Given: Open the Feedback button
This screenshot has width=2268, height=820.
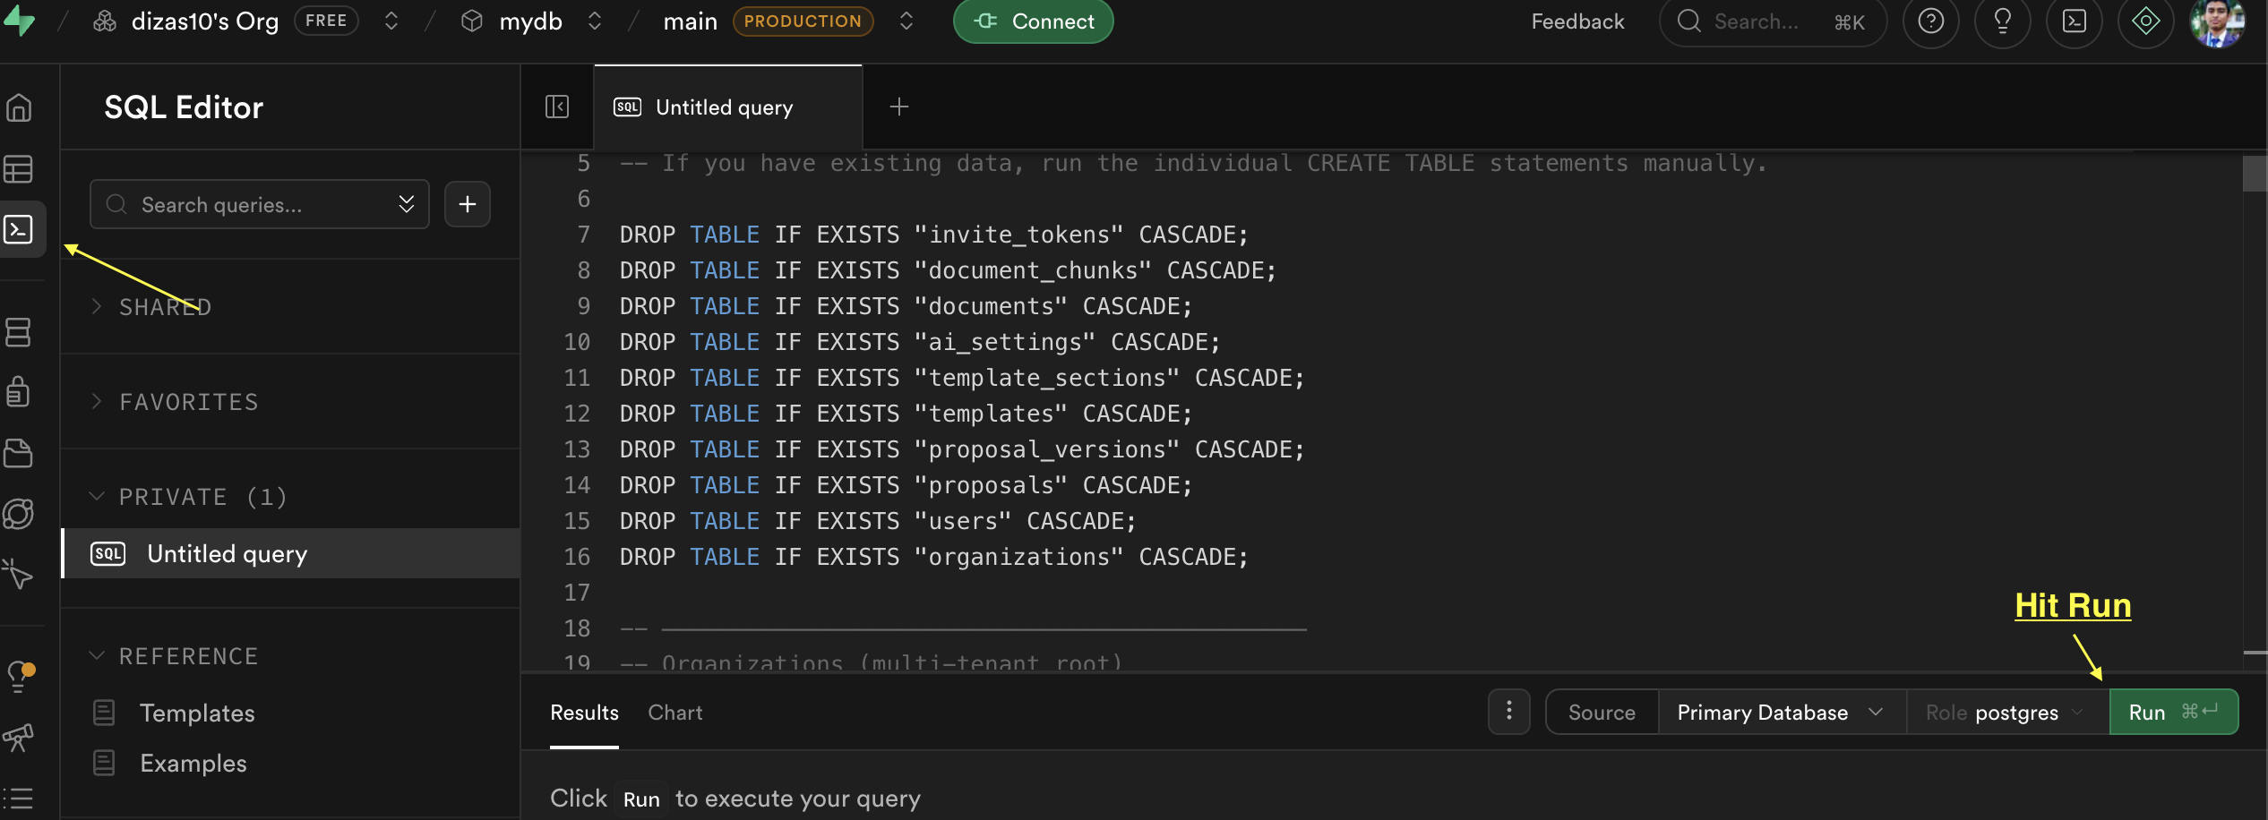Looking at the screenshot, I should click(x=1577, y=21).
